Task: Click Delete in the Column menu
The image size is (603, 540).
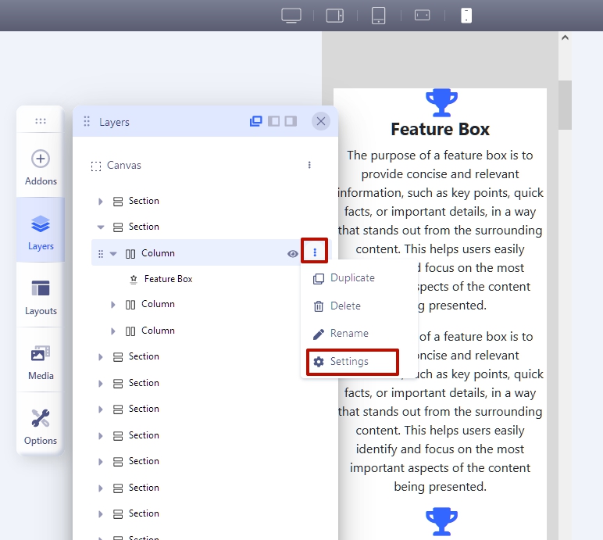Action: coord(345,306)
